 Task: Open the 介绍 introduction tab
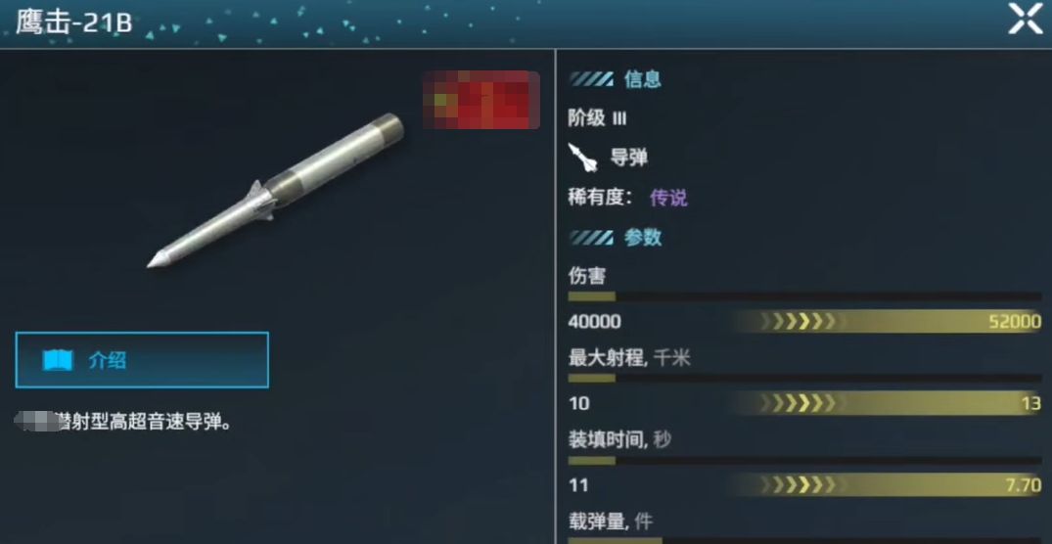pos(142,360)
